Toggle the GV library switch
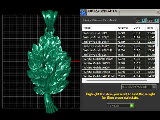 [141, 20]
